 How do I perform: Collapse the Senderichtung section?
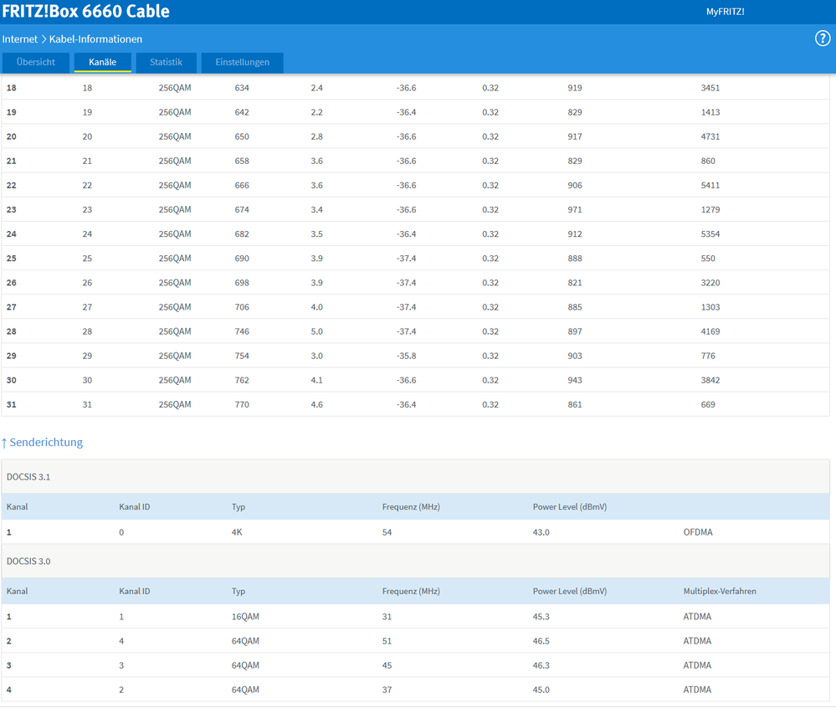[x=42, y=442]
